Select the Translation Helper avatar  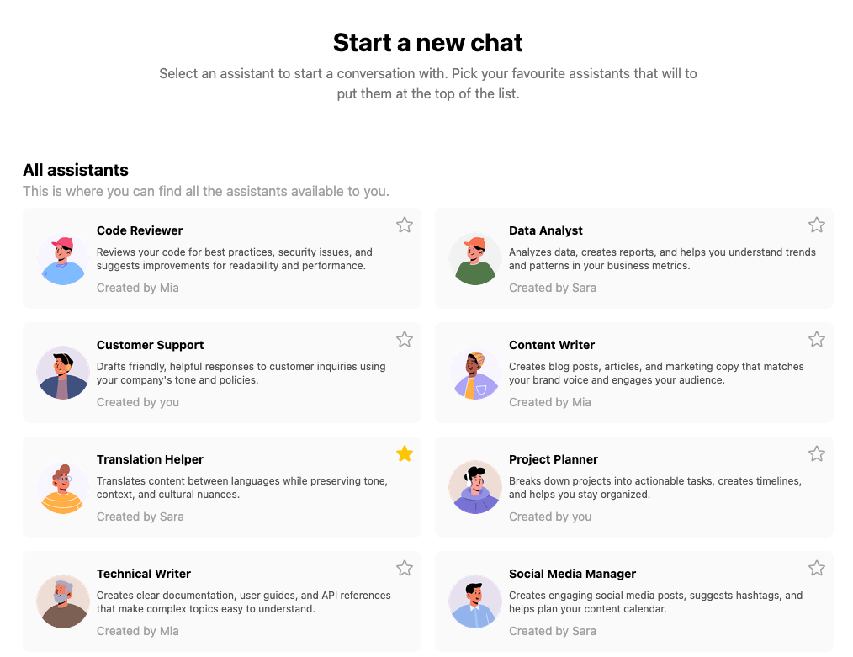(x=63, y=488)
